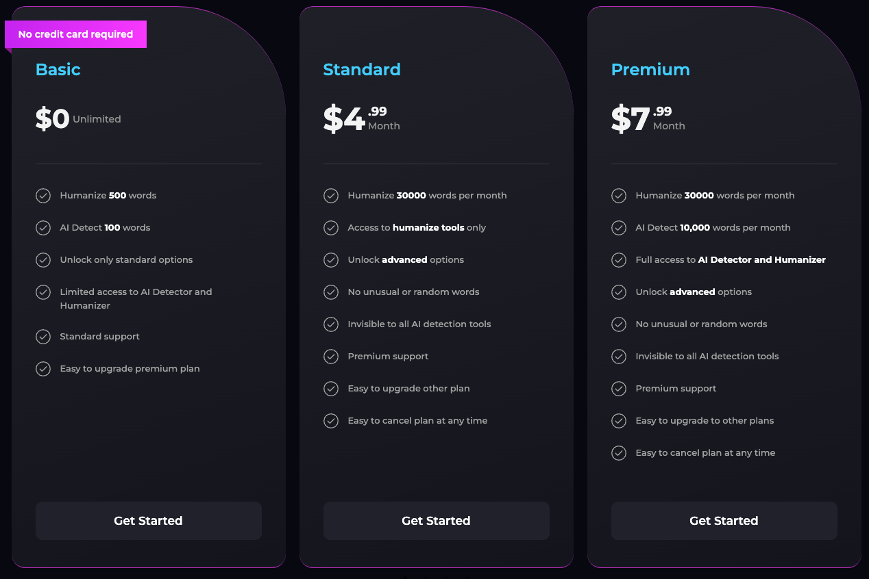Click check icon beside 'Standard support'
The image size is (869, 579).
point(43,337)
